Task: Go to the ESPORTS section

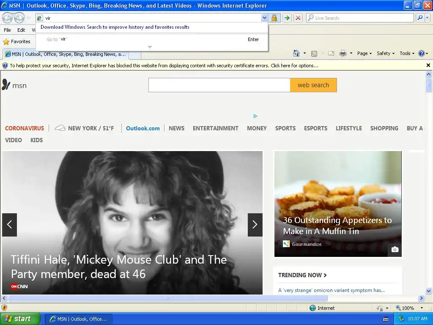Action: [315, 128]
